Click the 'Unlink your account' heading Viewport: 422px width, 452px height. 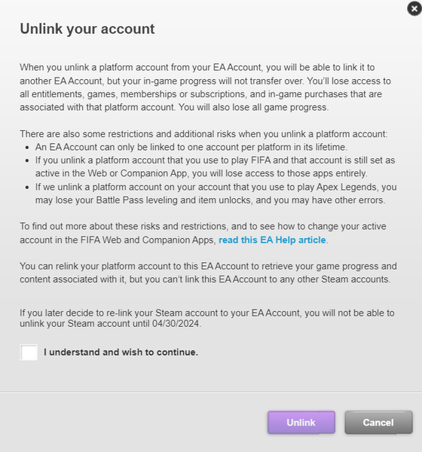87,29
